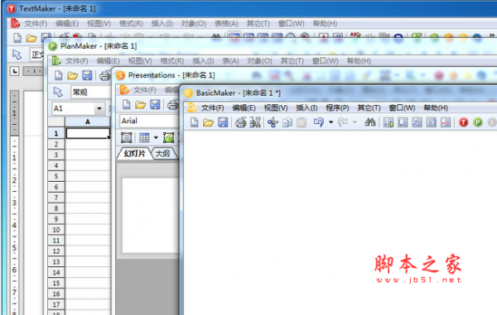Screen dimensions: 497x315
Task: Select the Arial font box in Presentations
Action: point(149,121)
